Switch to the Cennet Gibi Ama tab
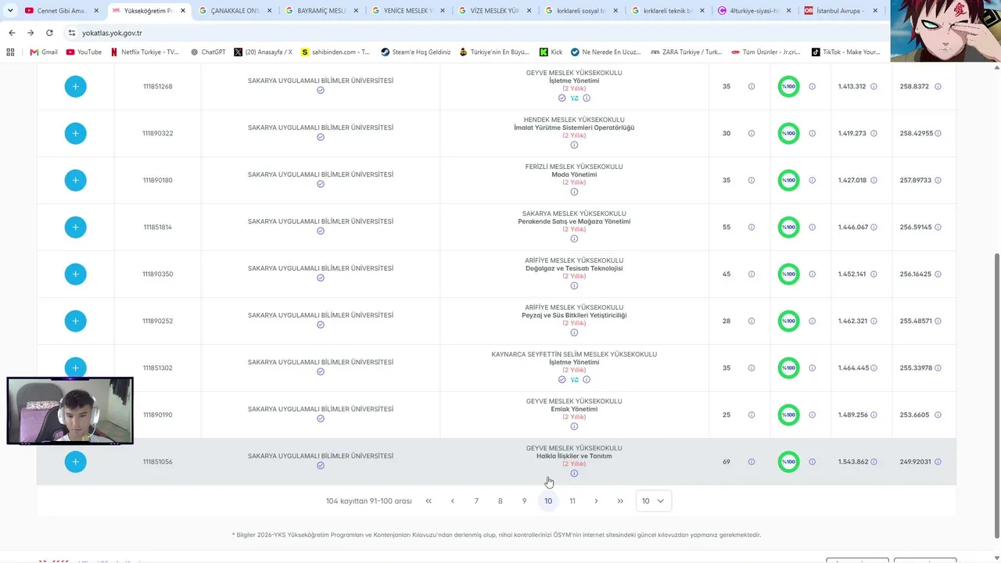Screen dimensions: 1001x563 (x=62, y=11)
